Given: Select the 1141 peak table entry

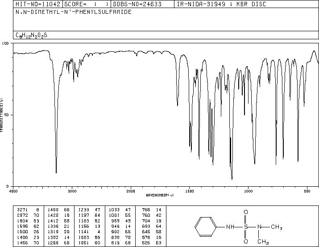Looking at the screenshot, I should point(89,232).
